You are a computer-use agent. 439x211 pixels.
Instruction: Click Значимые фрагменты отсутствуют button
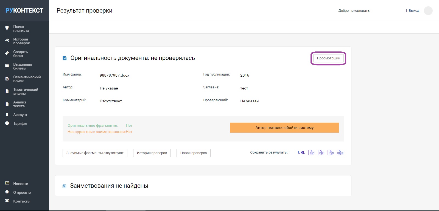coord(95,153)
